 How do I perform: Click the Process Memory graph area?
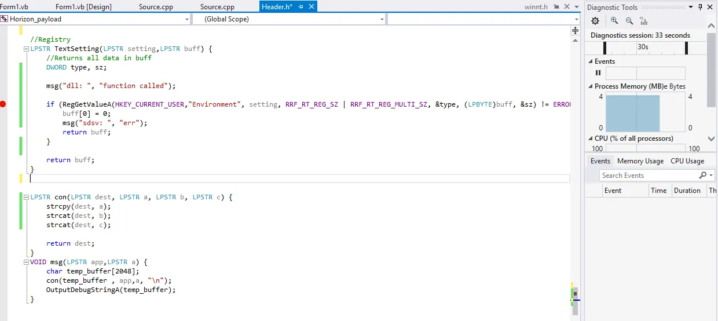click(x=646, y=112)
